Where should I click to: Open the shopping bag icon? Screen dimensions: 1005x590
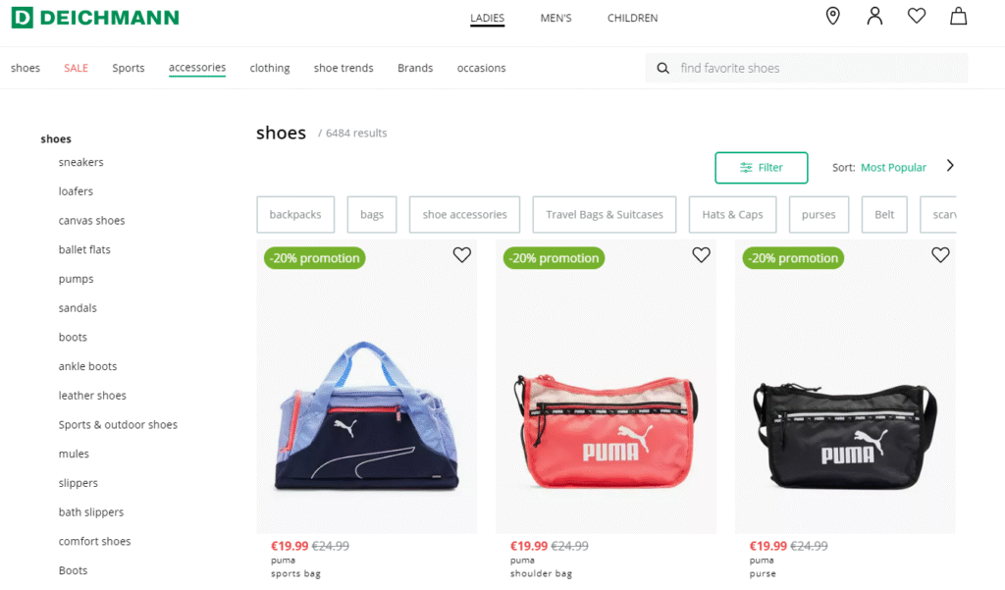958,16
